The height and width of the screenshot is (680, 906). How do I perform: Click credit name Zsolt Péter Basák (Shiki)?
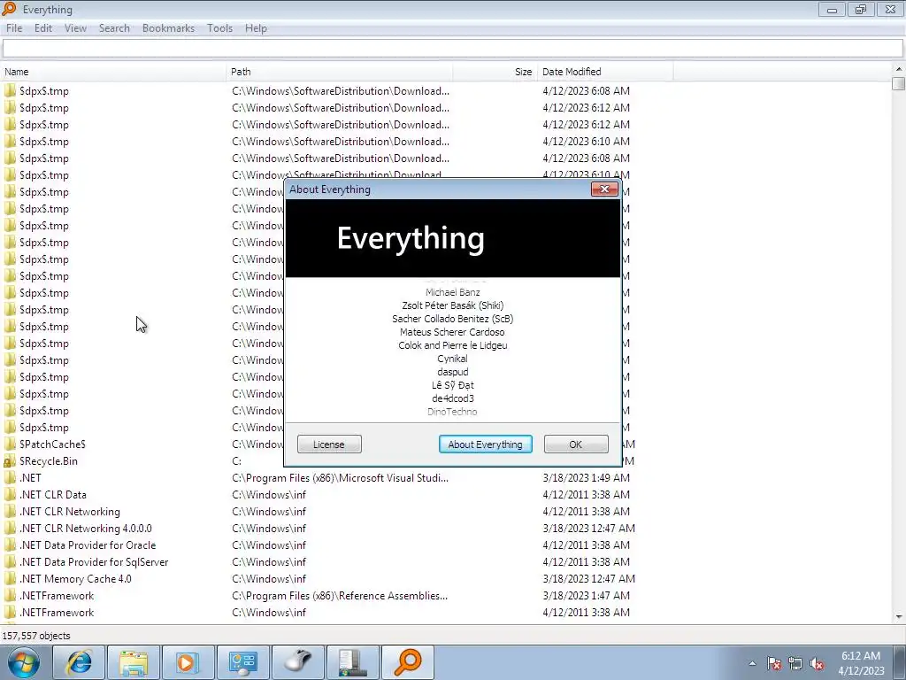tap(453, 305)
